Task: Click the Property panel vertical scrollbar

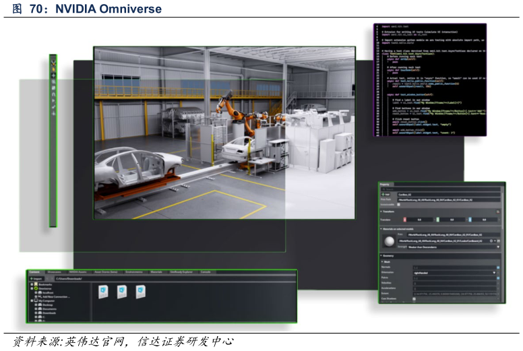Action: [503, 212]
